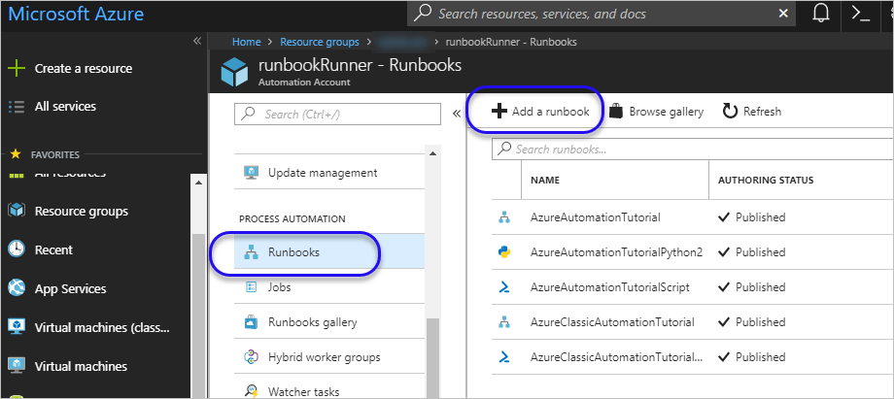Open Hybrid worker groups
This screenshot has width=894, height=399.
pyautogui.click(x=324, y=357)
